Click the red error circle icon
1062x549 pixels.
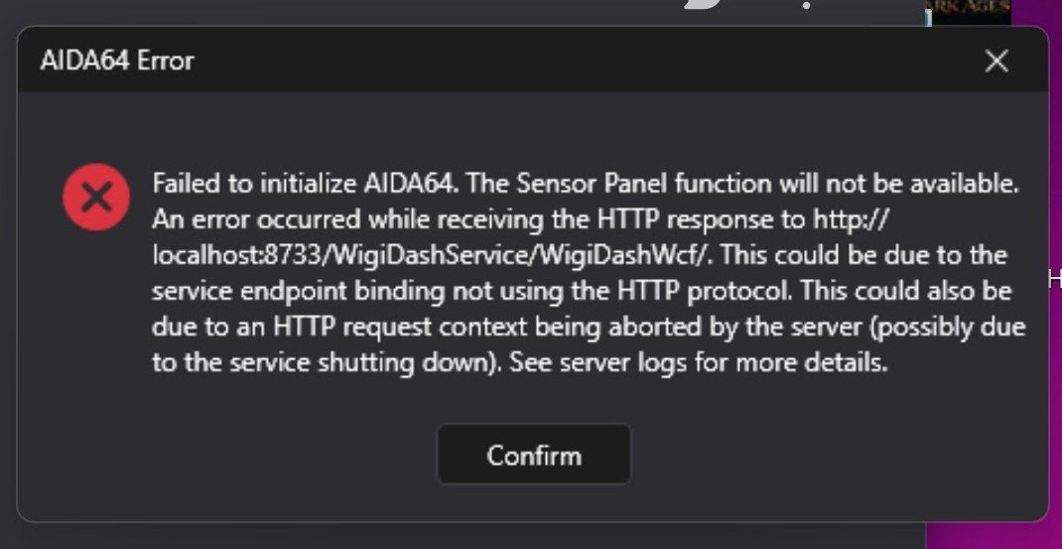[x=96, y=198]
